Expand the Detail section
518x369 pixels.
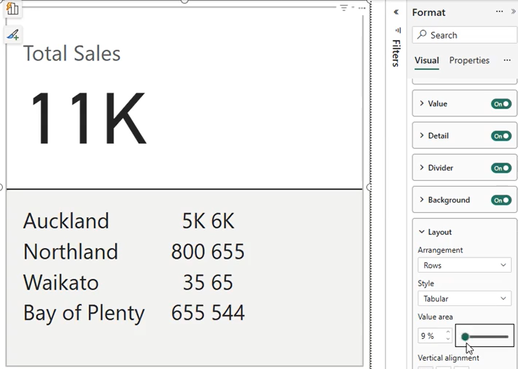pyautogui.click(x=422, y=136)
